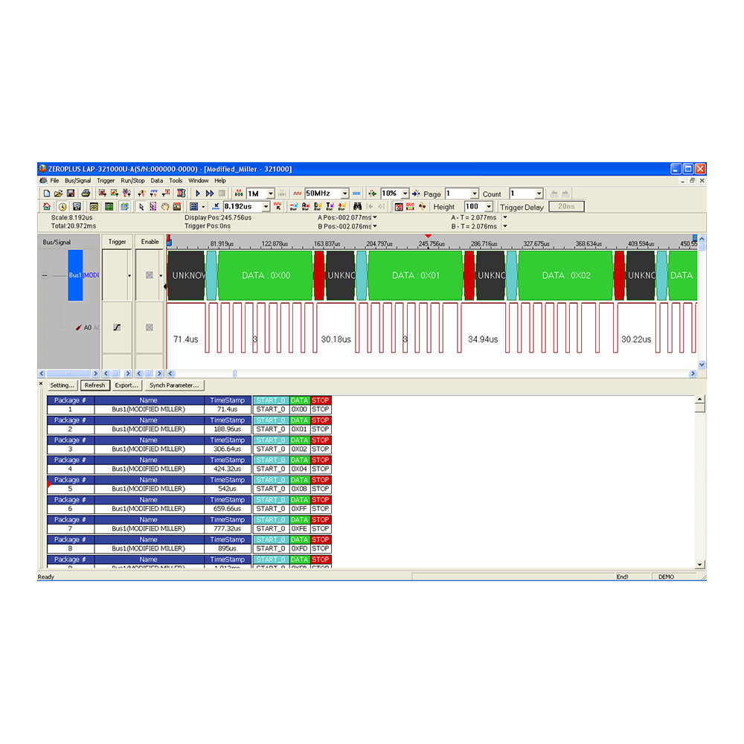Click the blue waveform icon right of 50MHz
Viewport: 744px width, 744px height.
[x=356, y=193]
